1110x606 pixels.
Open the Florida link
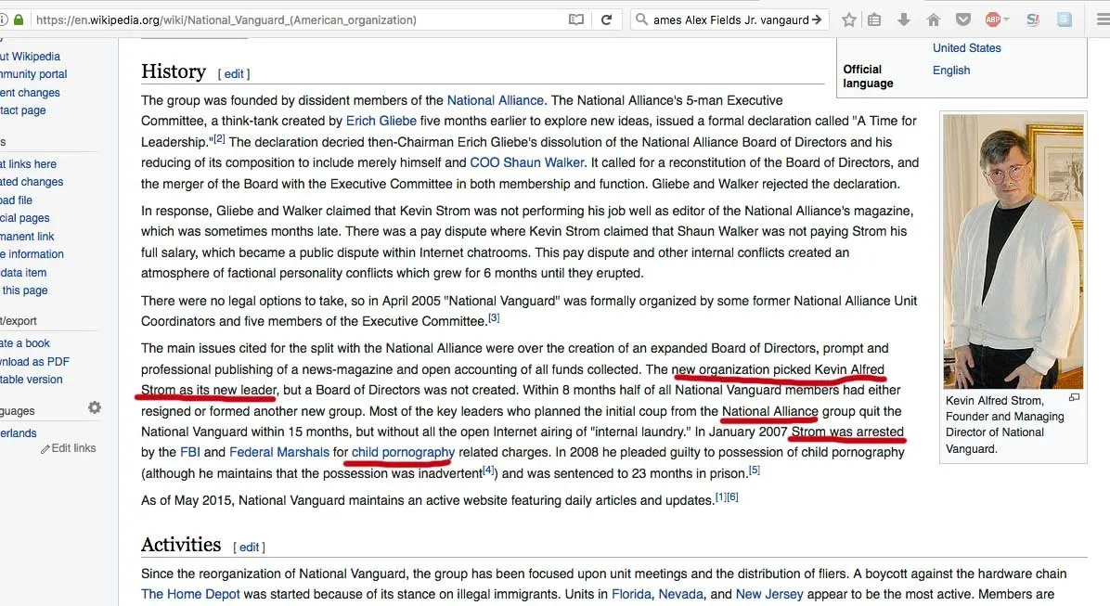point(631,595)
